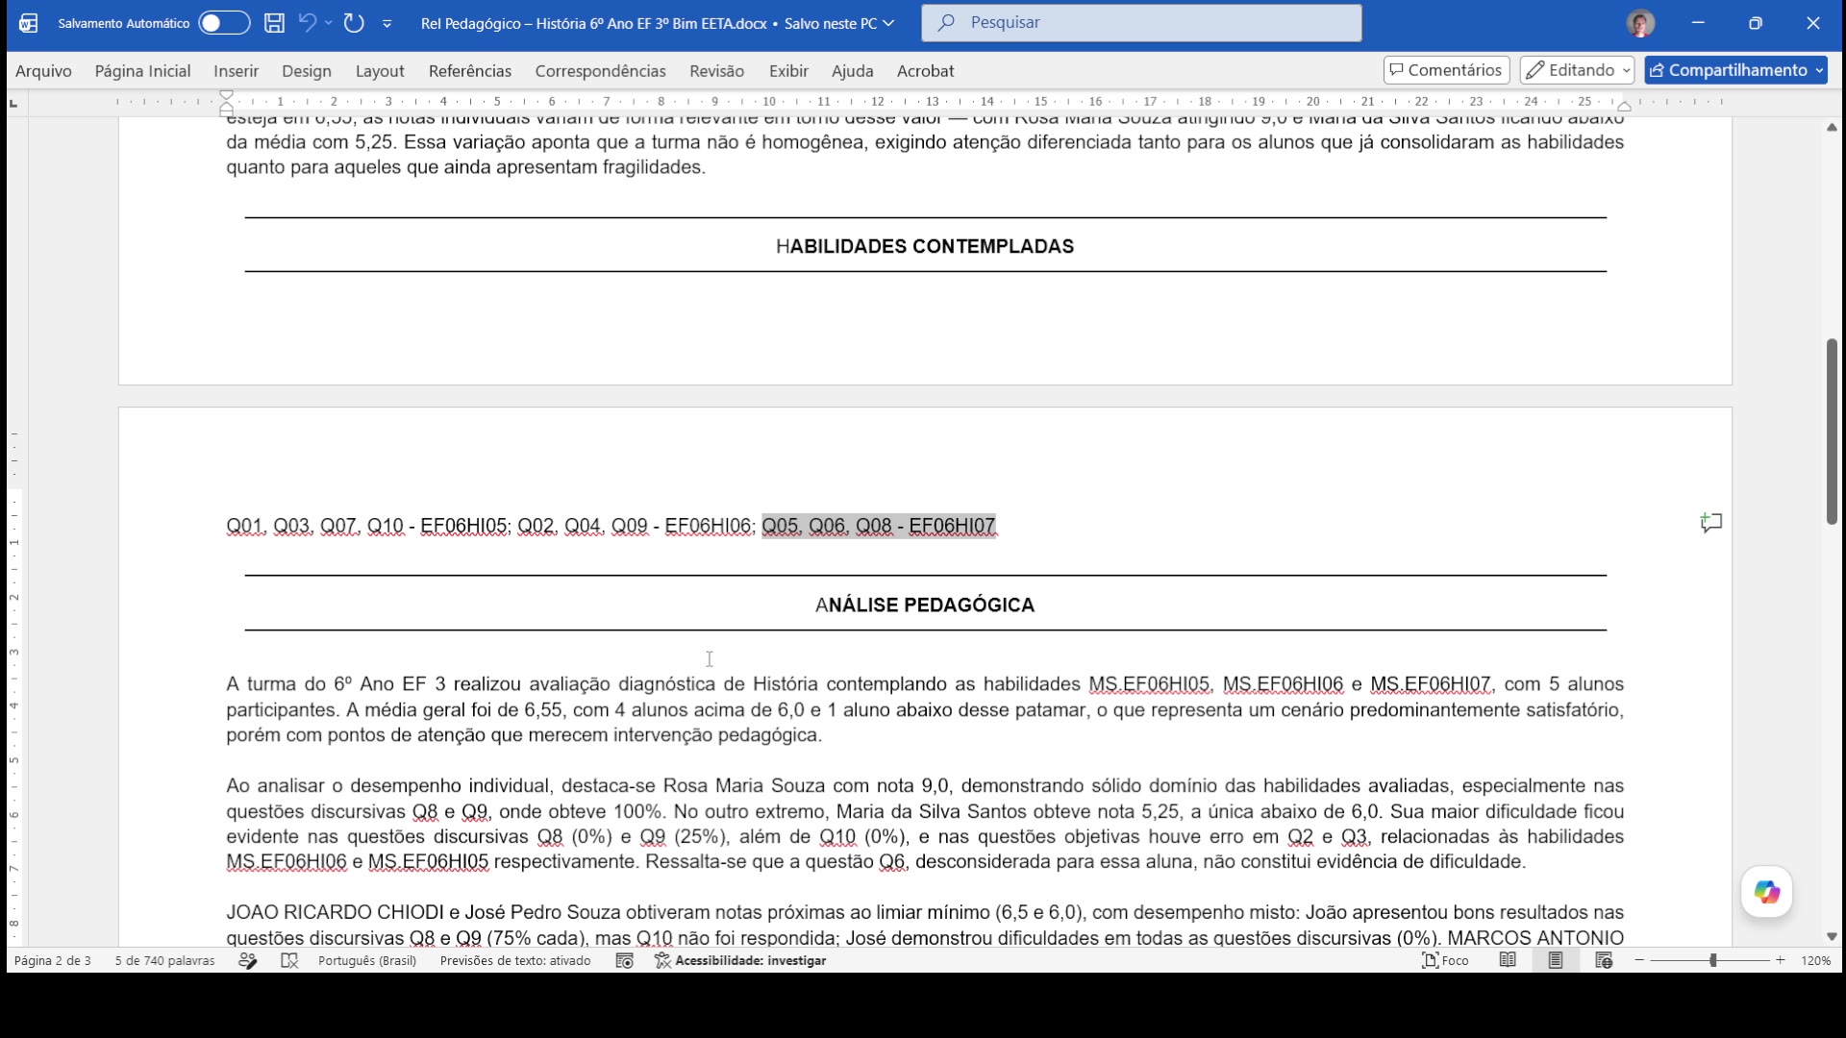Open the Exibir tab
This screenshot has width=1846, height=1038.
pos(788,71)
